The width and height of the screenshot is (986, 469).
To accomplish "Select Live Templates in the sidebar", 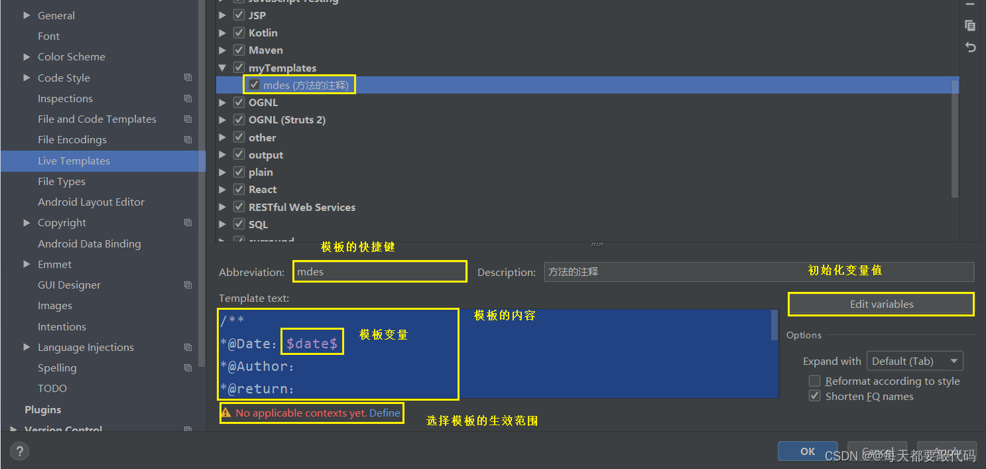I will tap(103, 161).
